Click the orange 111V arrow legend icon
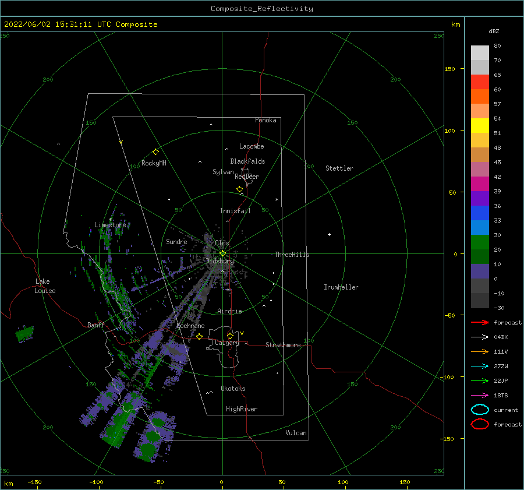524x490 pixels. [x=480, y=351]
